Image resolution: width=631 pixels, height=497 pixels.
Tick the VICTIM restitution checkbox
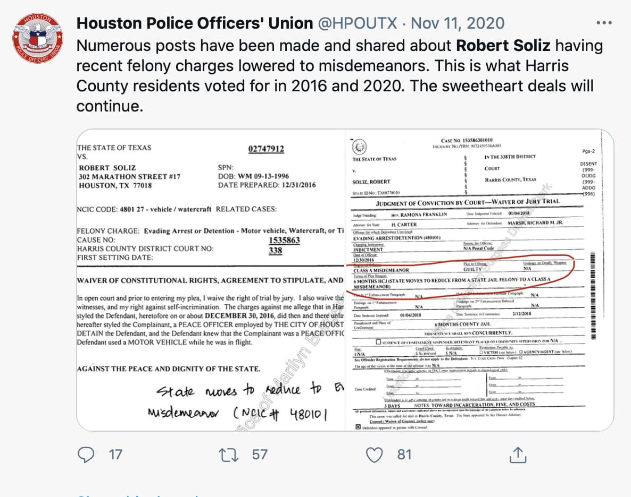click(481, 353)
